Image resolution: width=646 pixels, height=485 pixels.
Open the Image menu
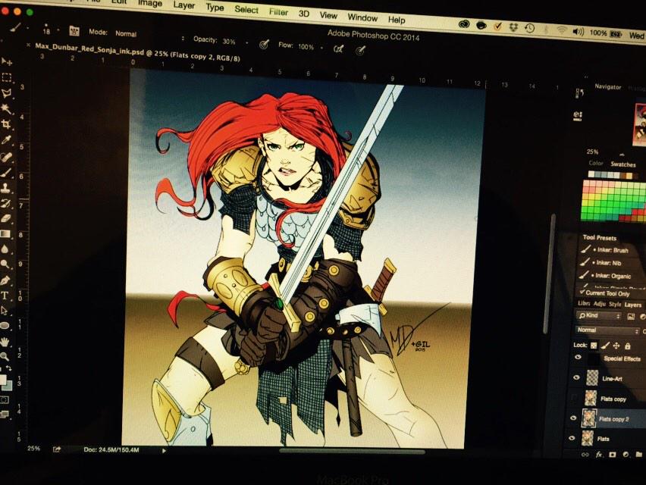pyautogui.click(x=149, y=3)
